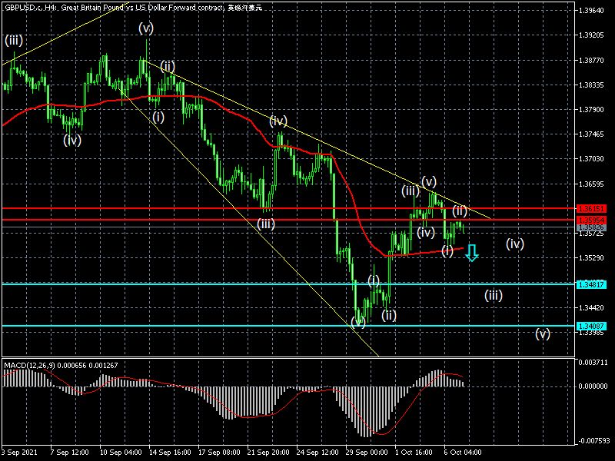Click the cyan down arrow marker
The height and width of the screenshot is (461, 615).
tap(472, 253)
